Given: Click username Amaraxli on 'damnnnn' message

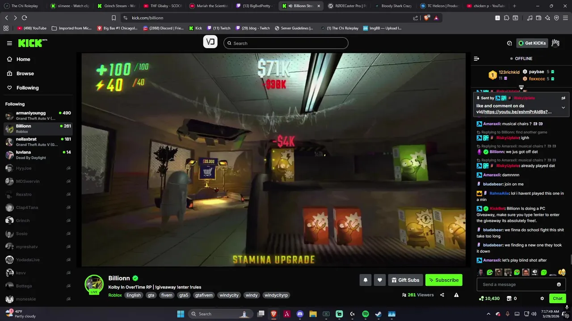Looking at the screenshot, I should pyautogui.click(x=492, y=175).
